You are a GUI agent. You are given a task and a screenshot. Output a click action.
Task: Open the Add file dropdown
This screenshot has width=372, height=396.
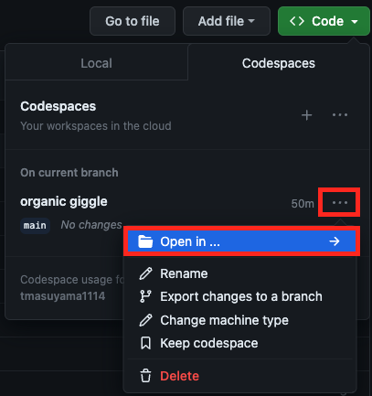point(227,21)
